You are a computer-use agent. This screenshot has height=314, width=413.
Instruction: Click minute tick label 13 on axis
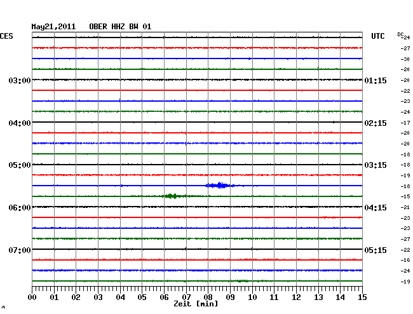(318, 297)
